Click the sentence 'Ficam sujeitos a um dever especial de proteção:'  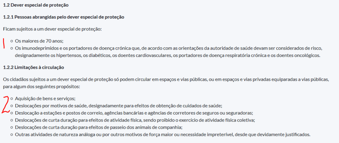(52, 29)
